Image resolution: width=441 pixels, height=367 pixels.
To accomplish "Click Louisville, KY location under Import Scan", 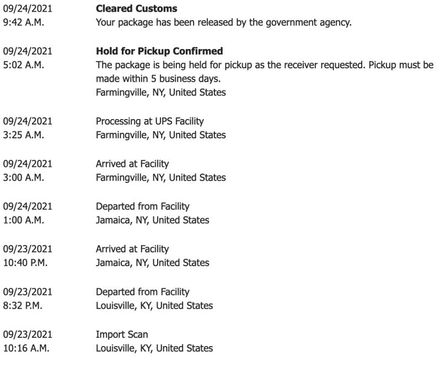I will click(x=154, y=348).
